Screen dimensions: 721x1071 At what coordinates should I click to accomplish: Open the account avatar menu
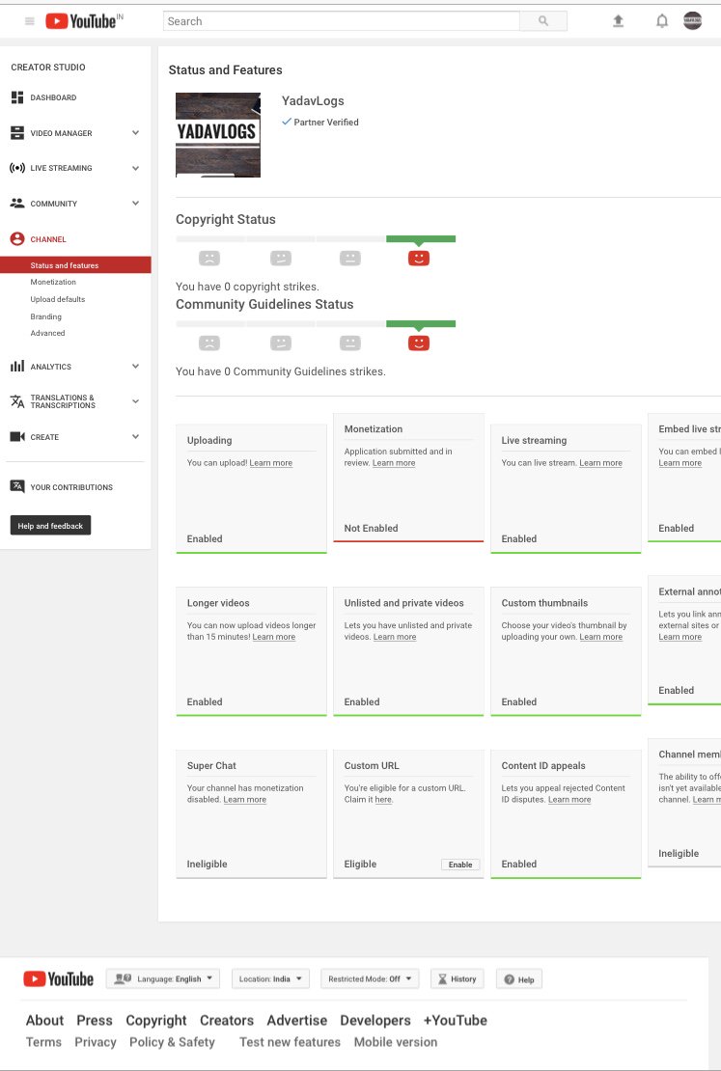692,20
